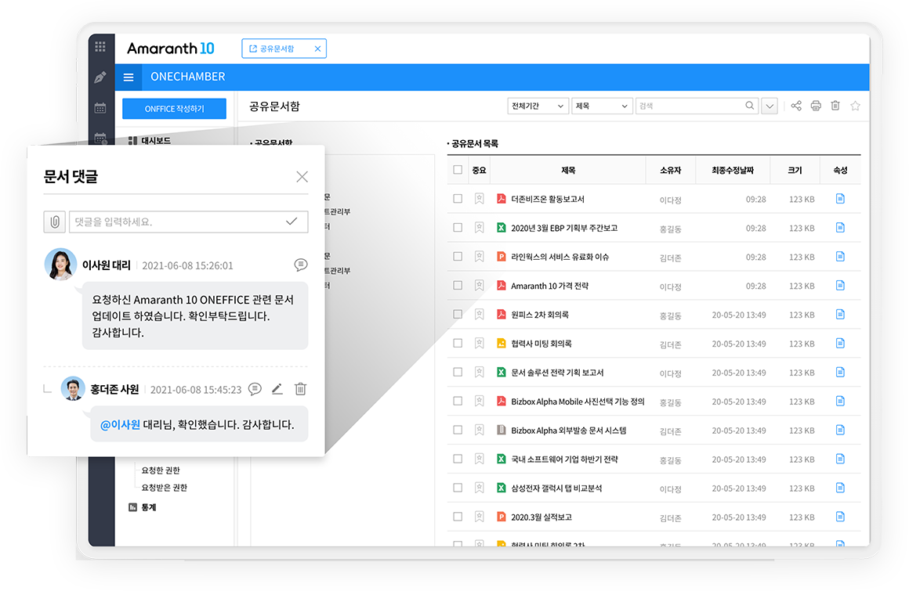Click the 댓글을 입력하세요 comment field
This screenshot has width=909, height=591.
click(176, 222)
